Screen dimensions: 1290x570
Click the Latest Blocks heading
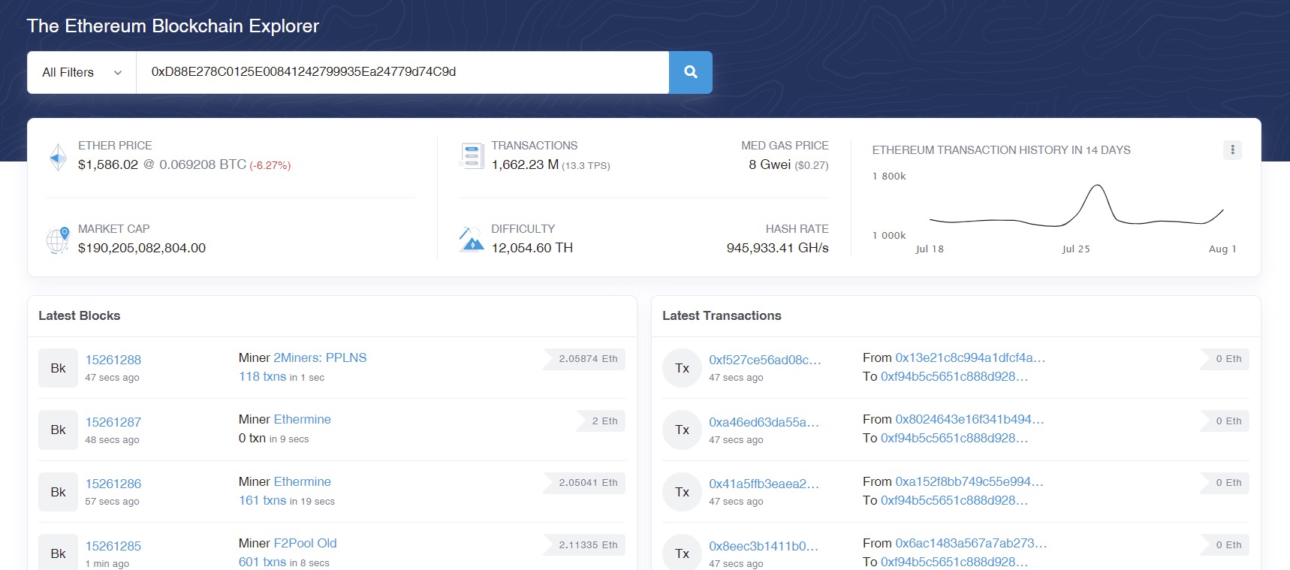tap(80, 315)
